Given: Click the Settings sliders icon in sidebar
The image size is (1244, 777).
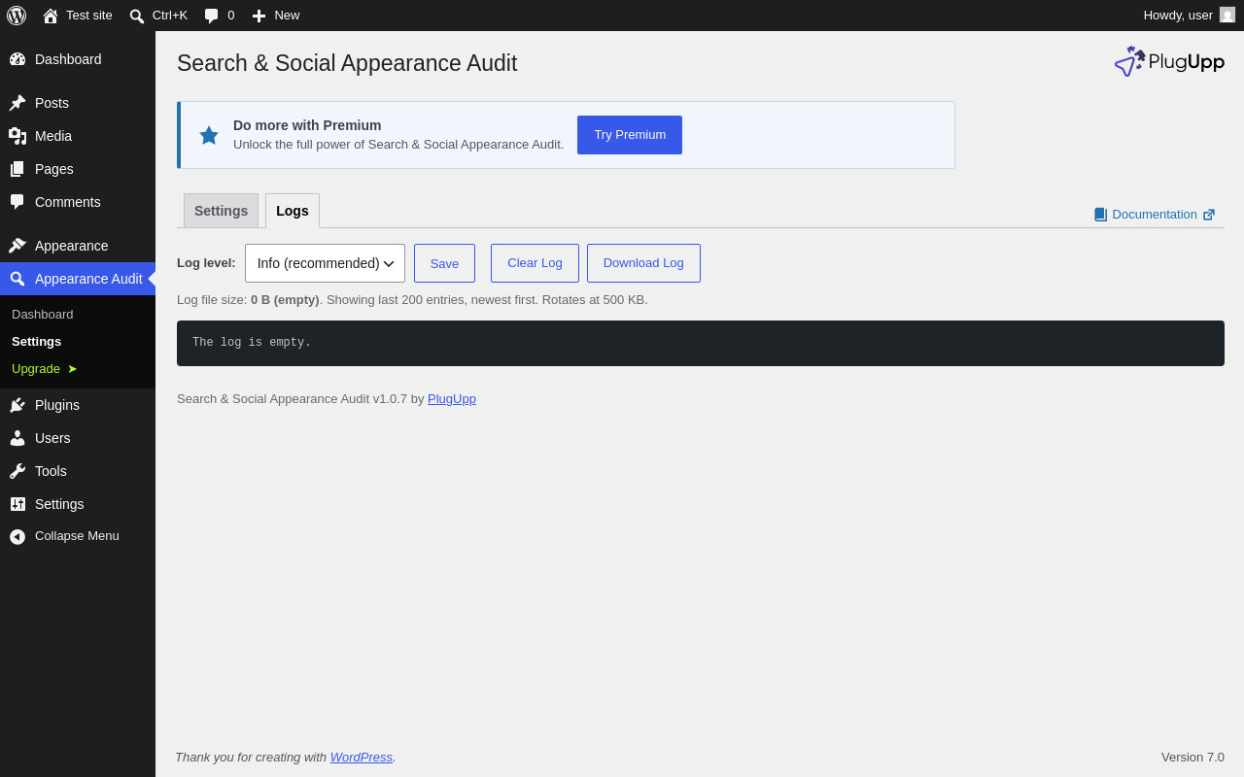Looking at the screenshot, I should point(17,504).
